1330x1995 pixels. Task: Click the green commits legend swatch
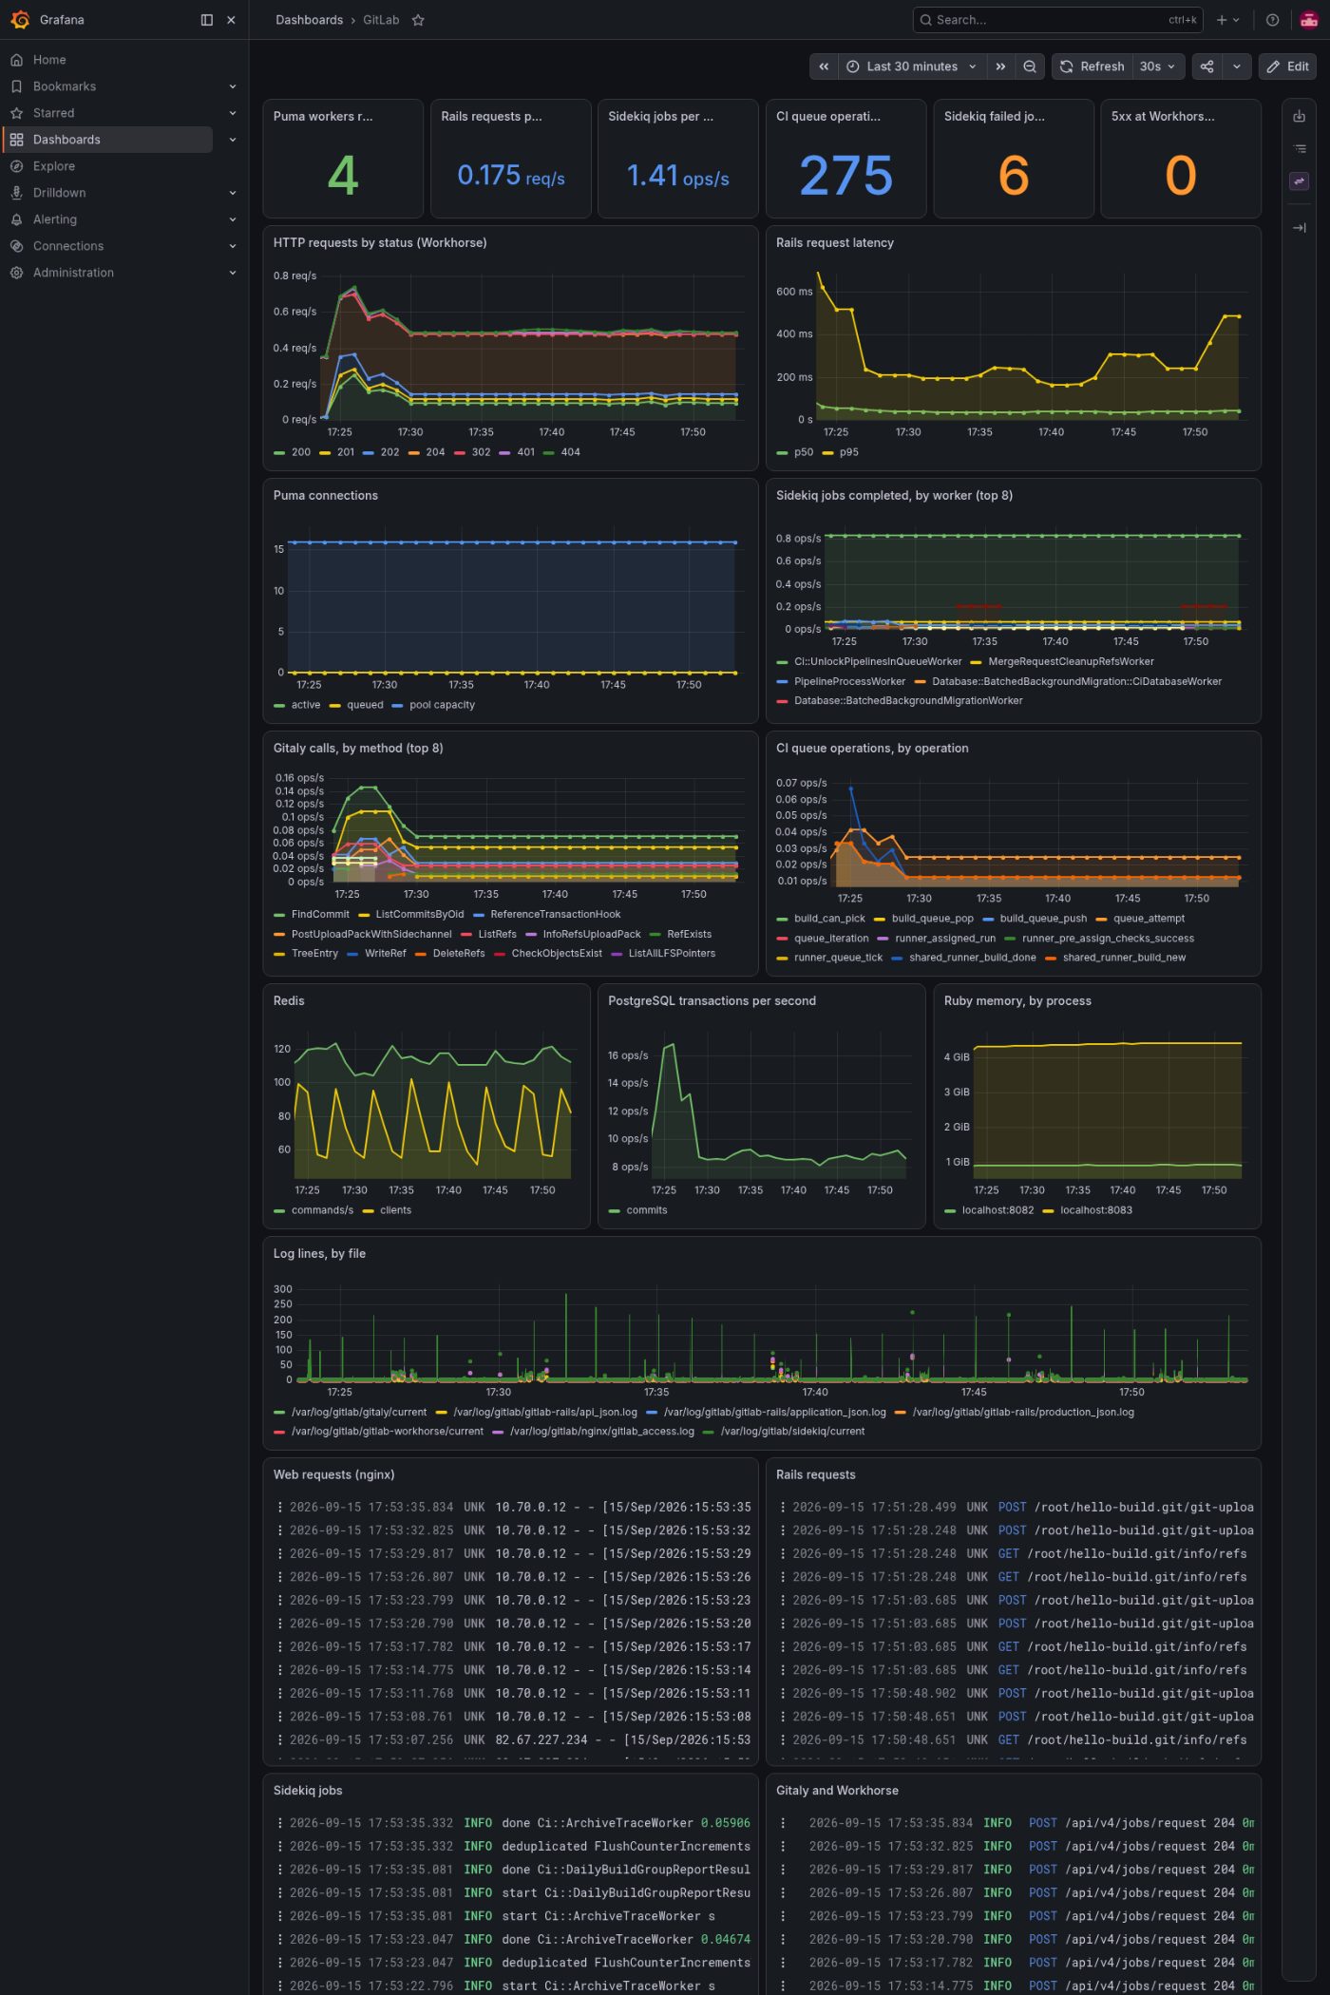pyautogui.click(x=614, y=1211)
